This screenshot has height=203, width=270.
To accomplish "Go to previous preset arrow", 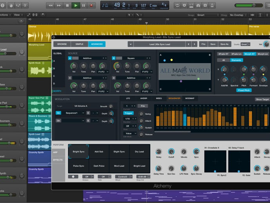I will (x=189, y=44).
